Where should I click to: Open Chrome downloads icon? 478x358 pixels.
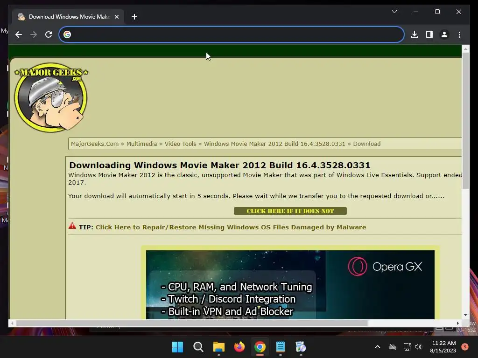tap(415, 34)
